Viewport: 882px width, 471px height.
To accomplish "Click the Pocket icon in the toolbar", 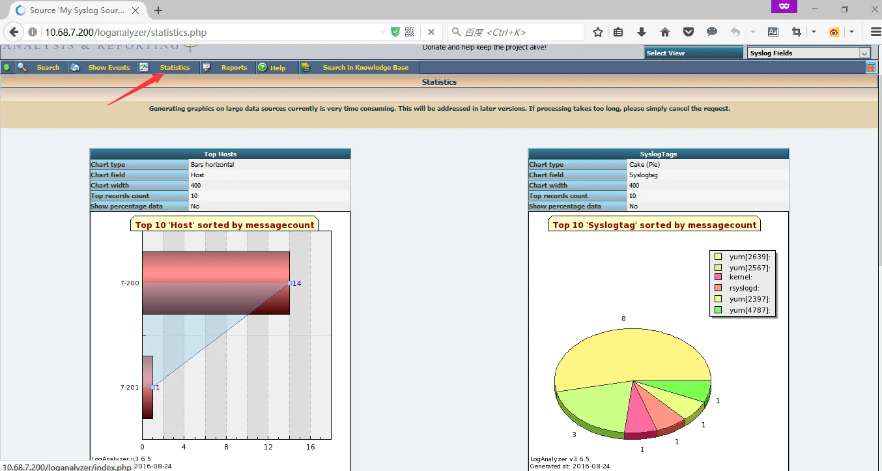I will 689,32.
